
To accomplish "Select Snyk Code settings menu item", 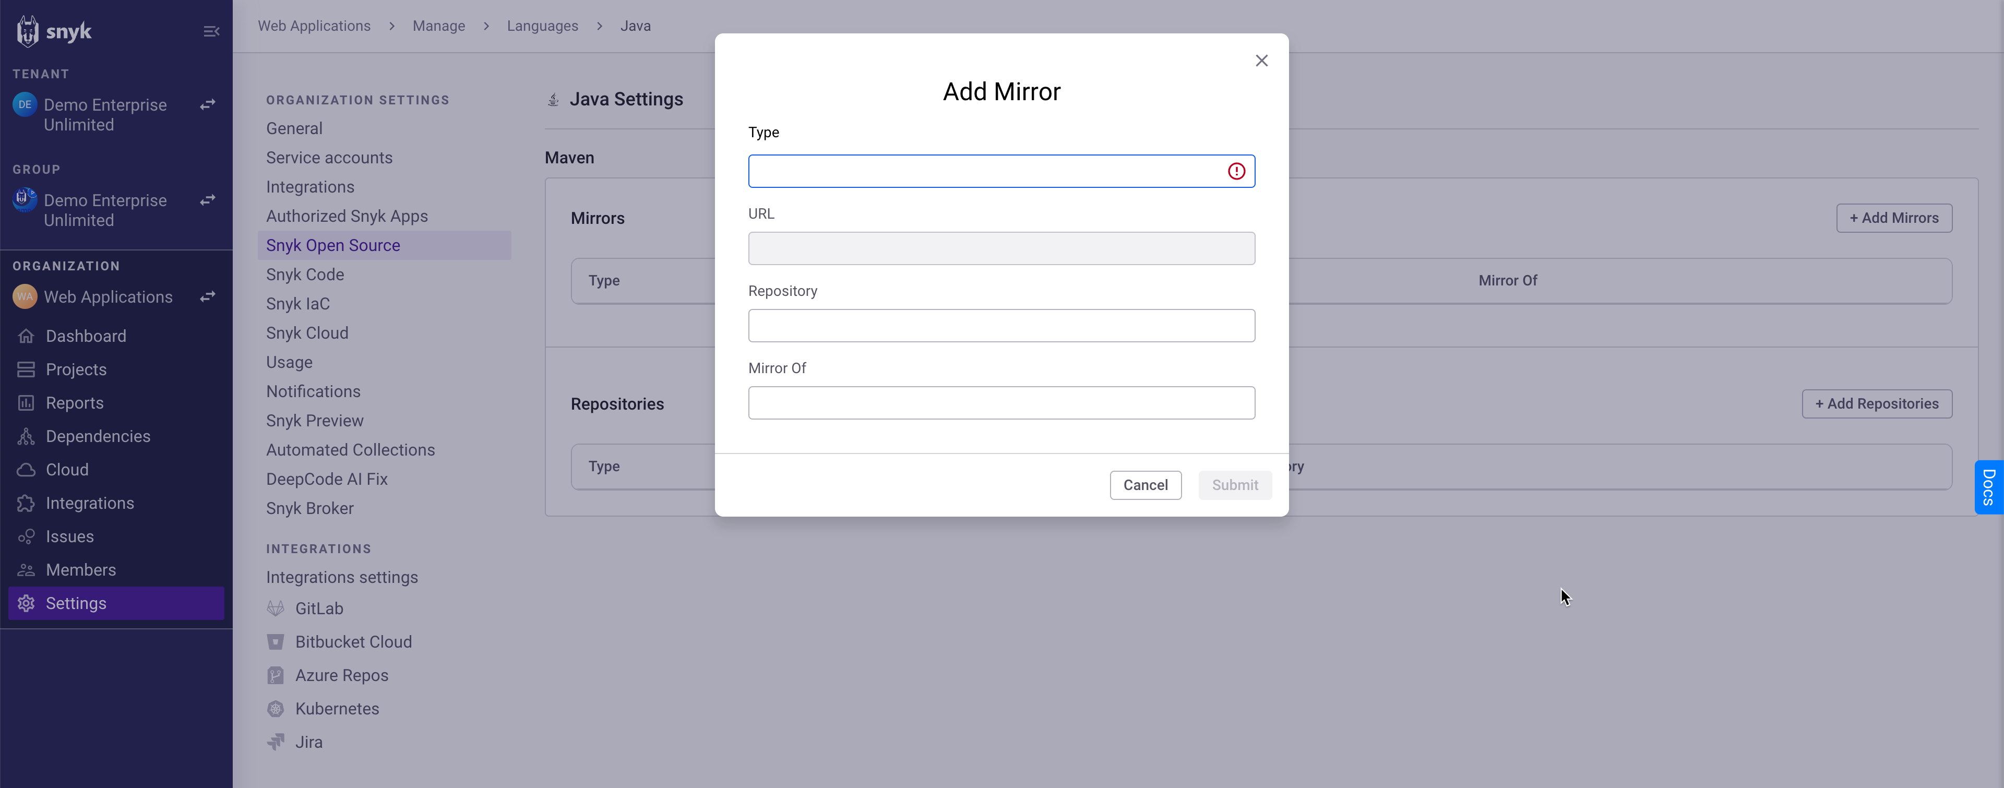I will (305, 274).
